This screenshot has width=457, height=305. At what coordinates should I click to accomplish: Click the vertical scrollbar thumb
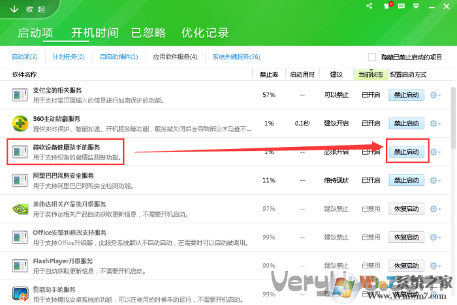click(x=453, y=118)
